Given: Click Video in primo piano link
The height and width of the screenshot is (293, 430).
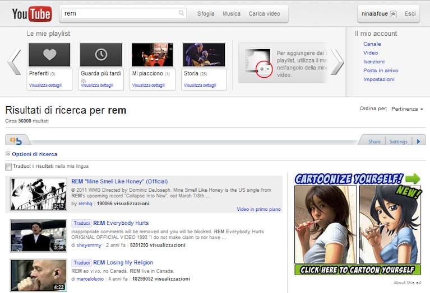Looking at the screenshot, I should (x=258, y=209).
